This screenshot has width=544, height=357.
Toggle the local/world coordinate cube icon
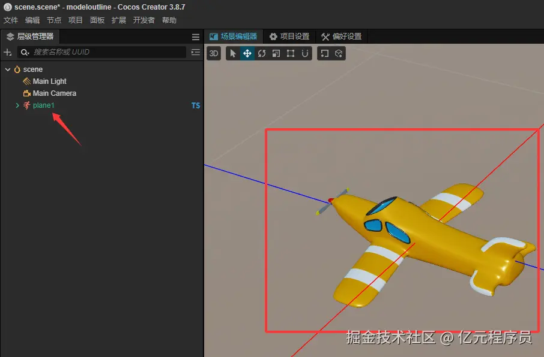(339, 53)
